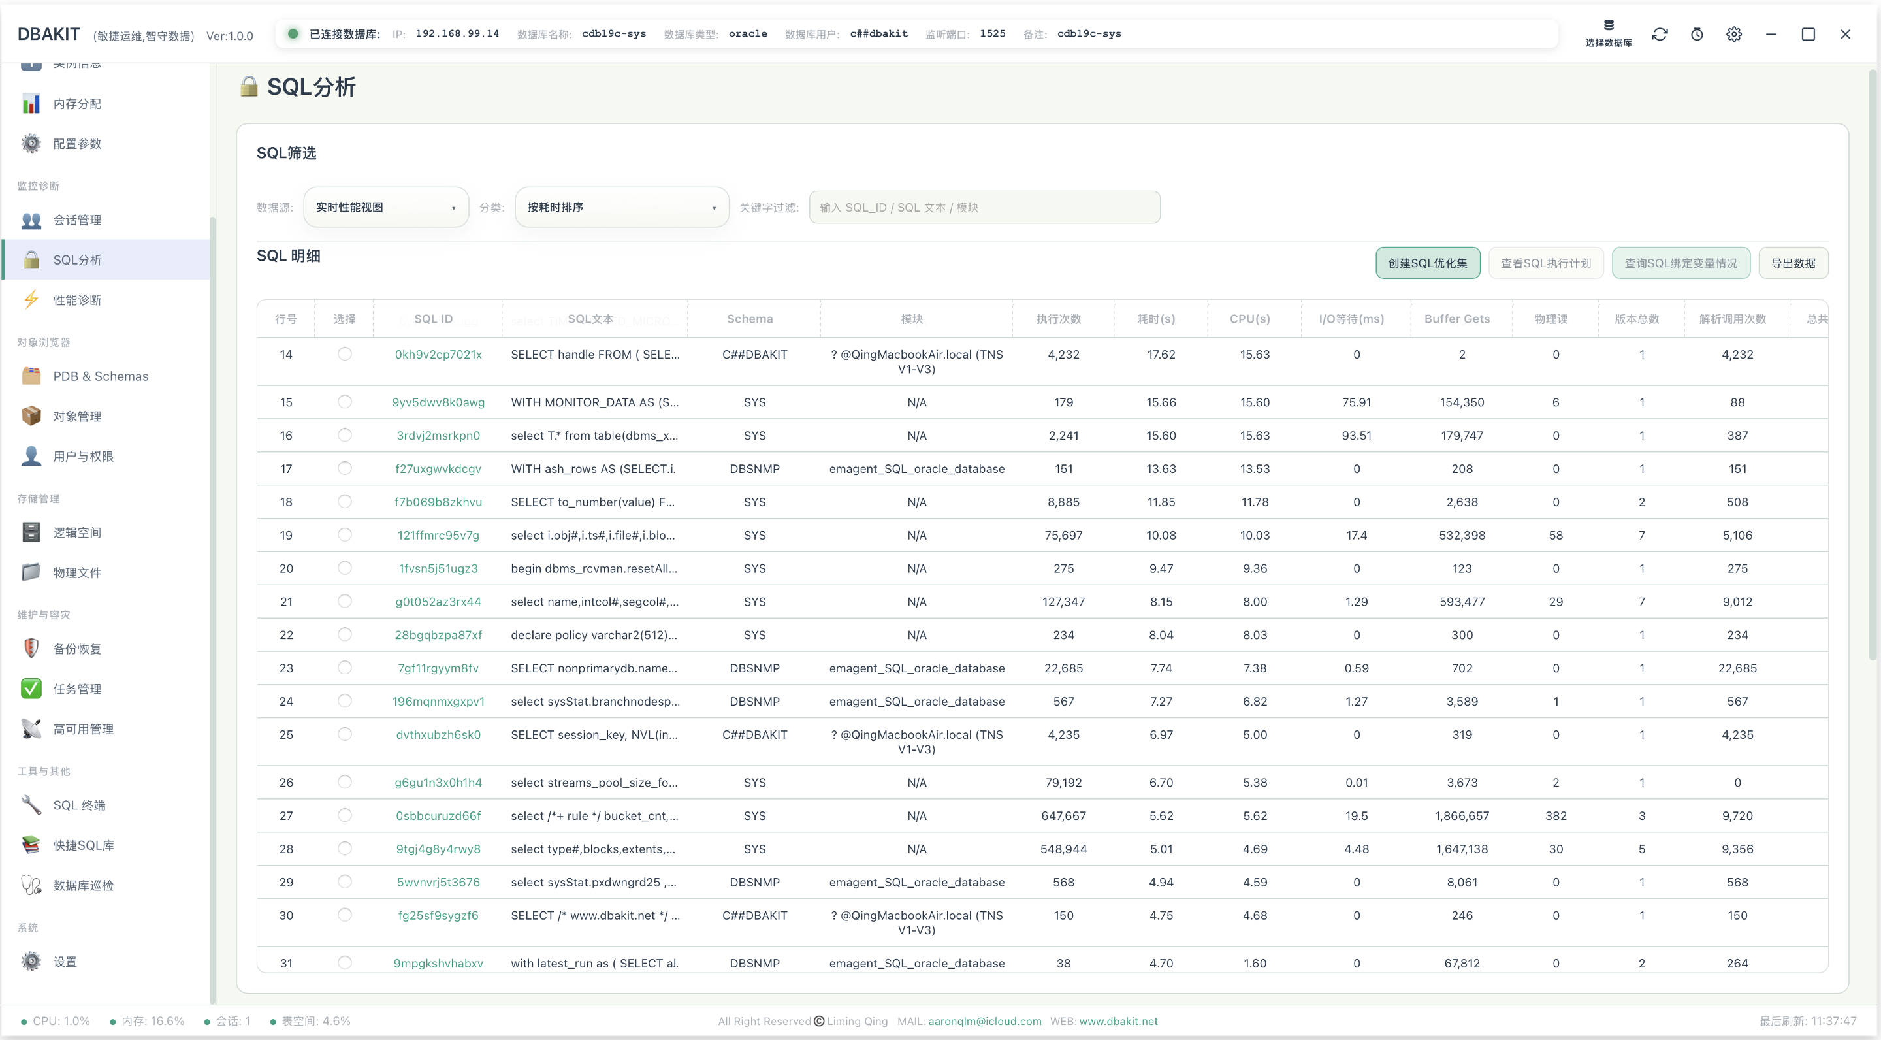The width and height of the screenshot is (1881, 1040).
Task: Go to 性能诊断 menu item
Action: point(106,300)
